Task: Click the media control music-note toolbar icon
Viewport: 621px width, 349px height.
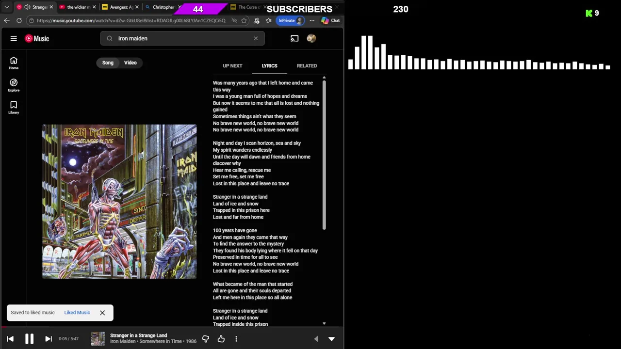Action: 257,20
